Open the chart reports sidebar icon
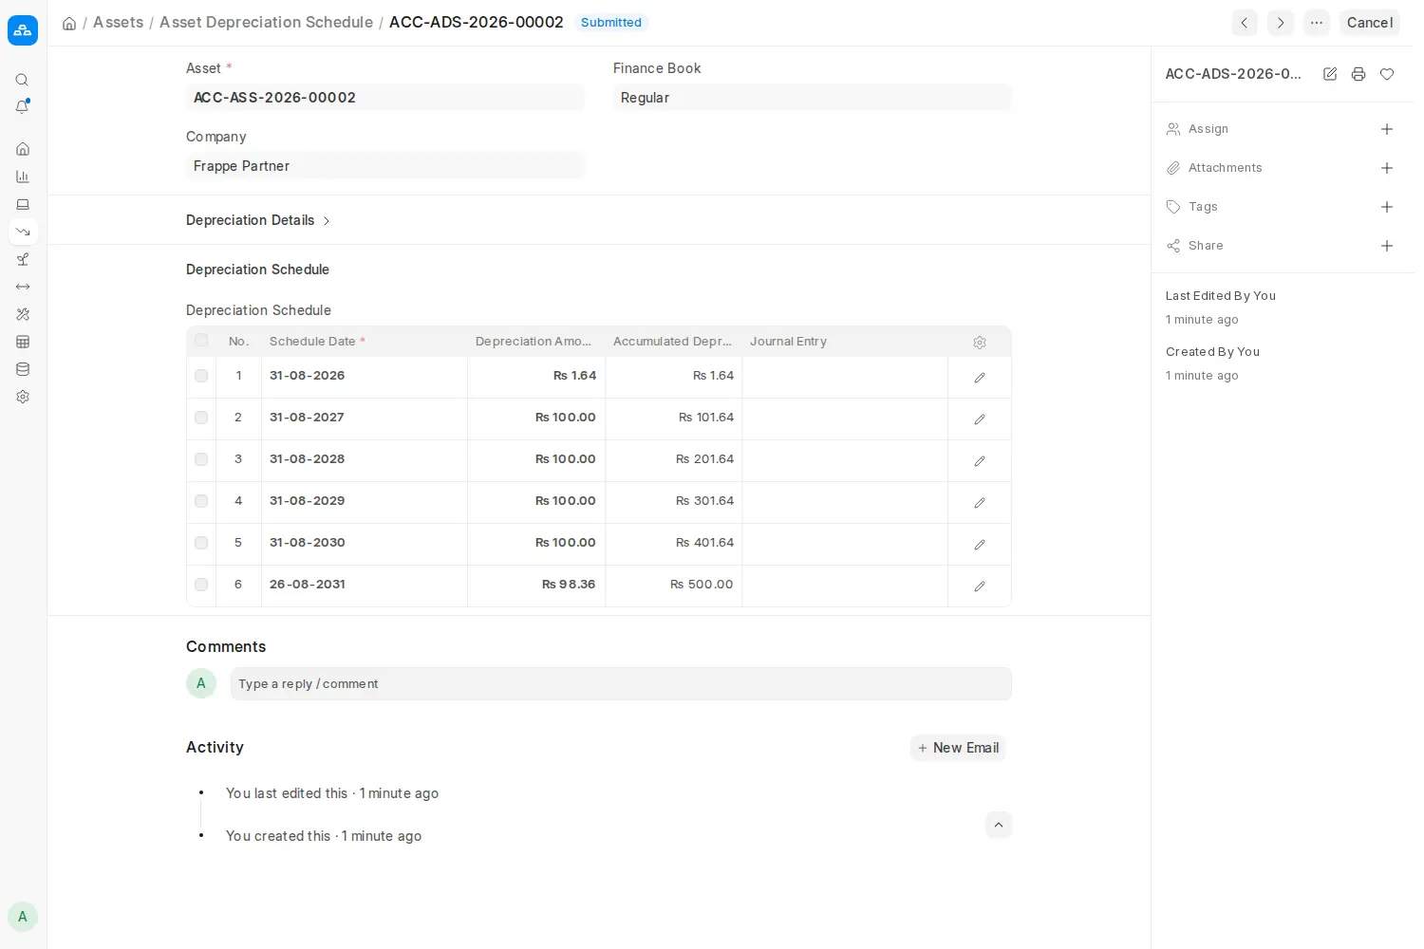This screenshot has width=1424, height=949. click(x=23, y=177)
